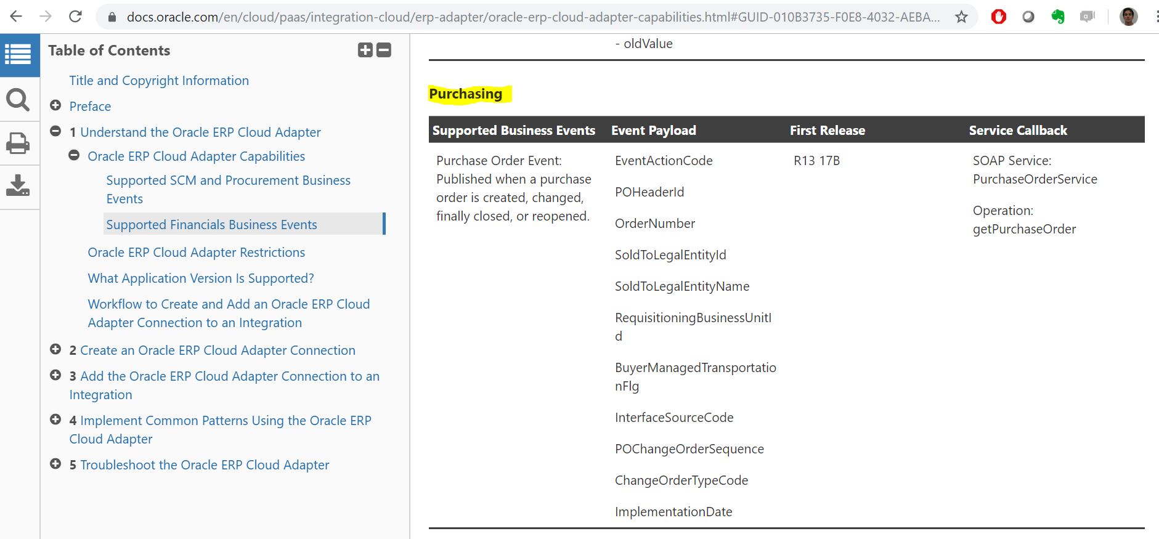Open the documentation search icon
1159x539 pixels.
(18, 100)
